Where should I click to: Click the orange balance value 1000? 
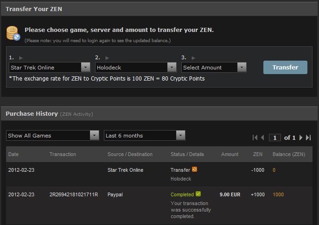(278, 194)
